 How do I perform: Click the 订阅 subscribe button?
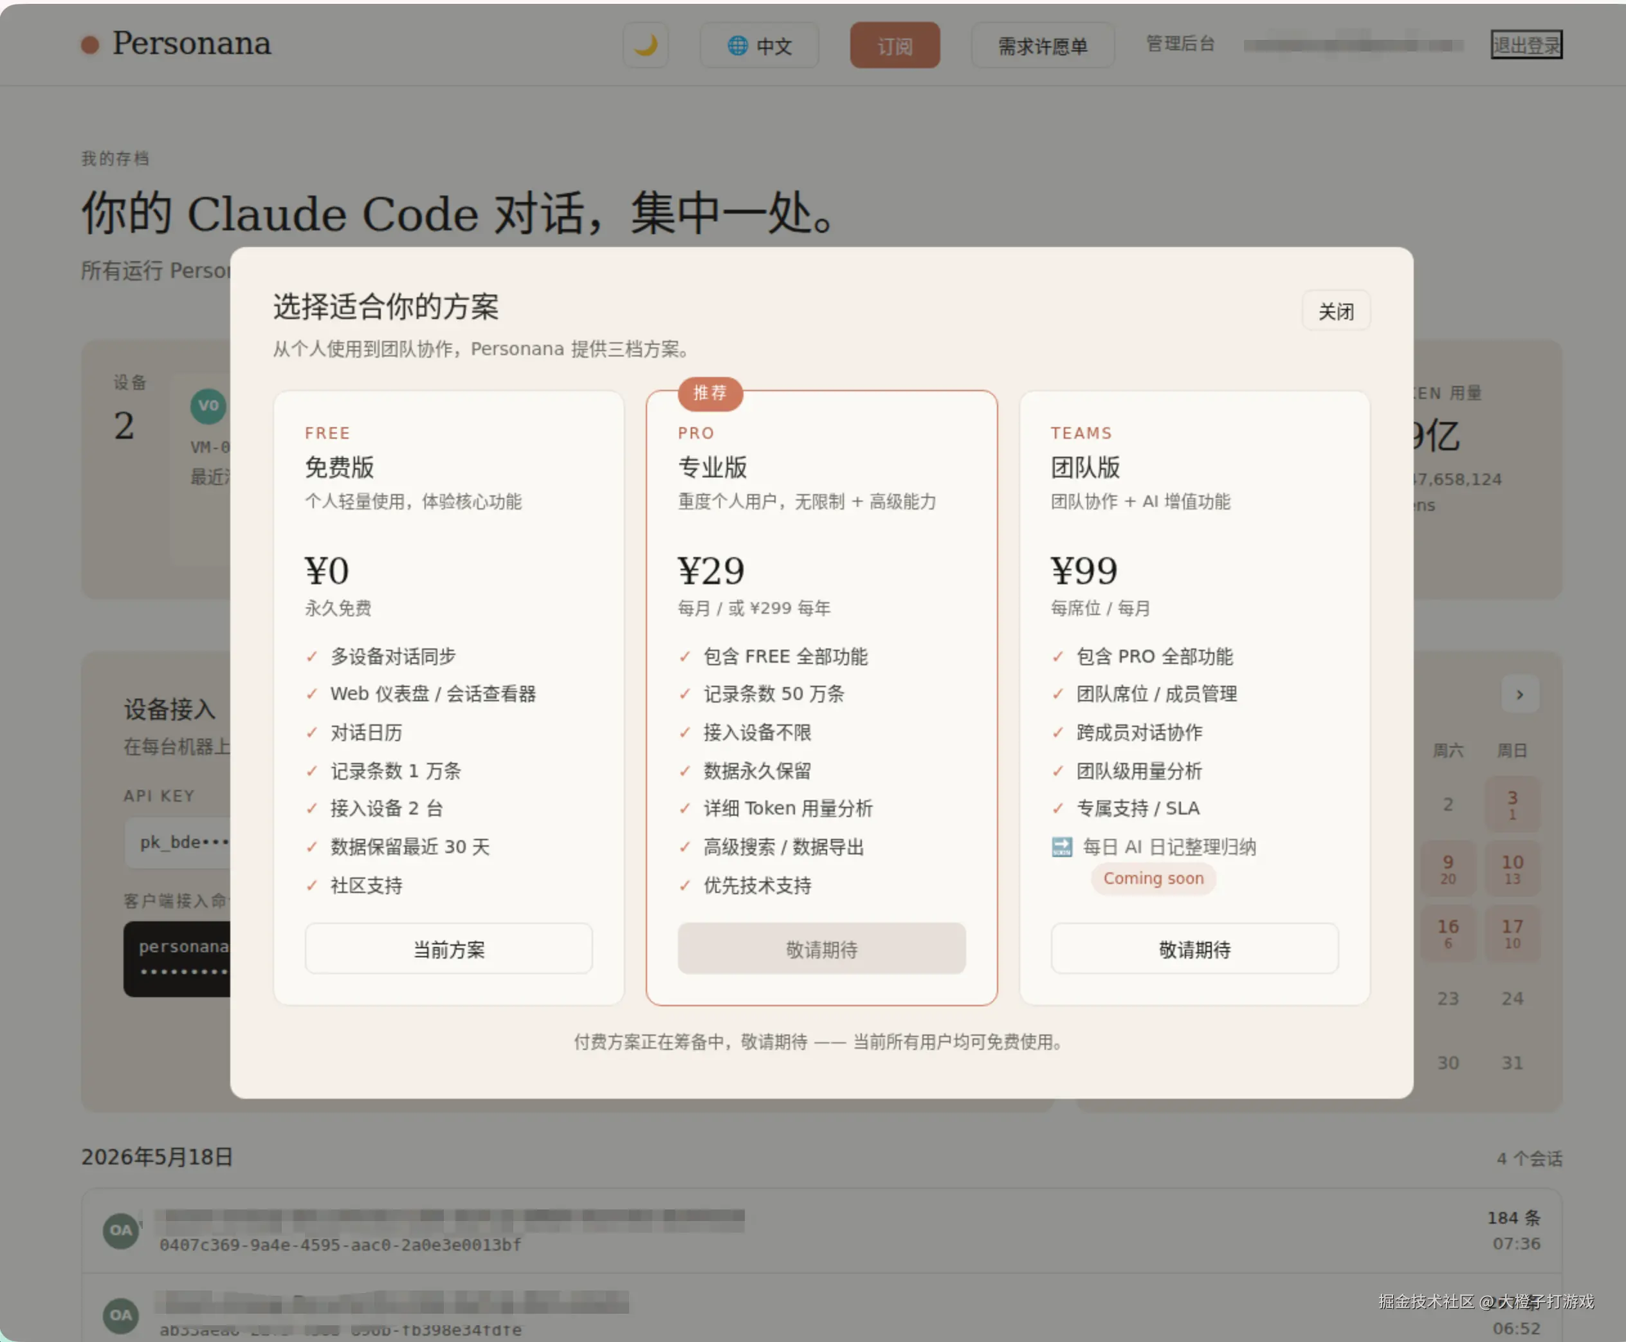pos(895,46)
